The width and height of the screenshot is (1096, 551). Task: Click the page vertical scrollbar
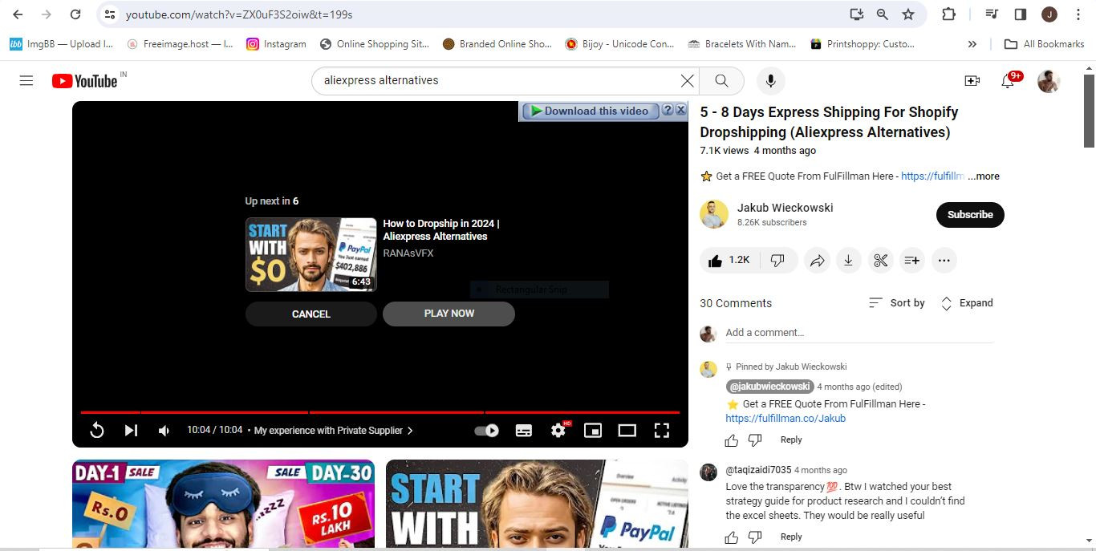coord(1090,112)
